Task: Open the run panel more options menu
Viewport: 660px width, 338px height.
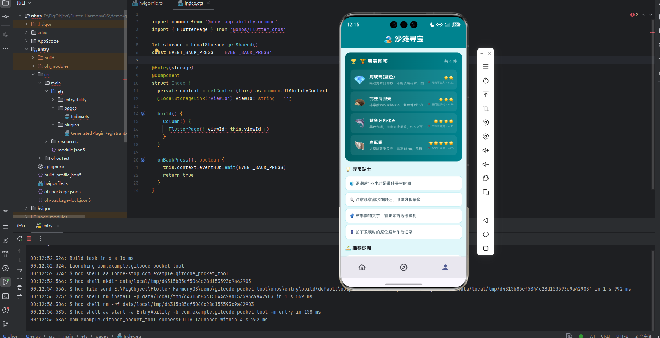Action: (x=41, y=239)
